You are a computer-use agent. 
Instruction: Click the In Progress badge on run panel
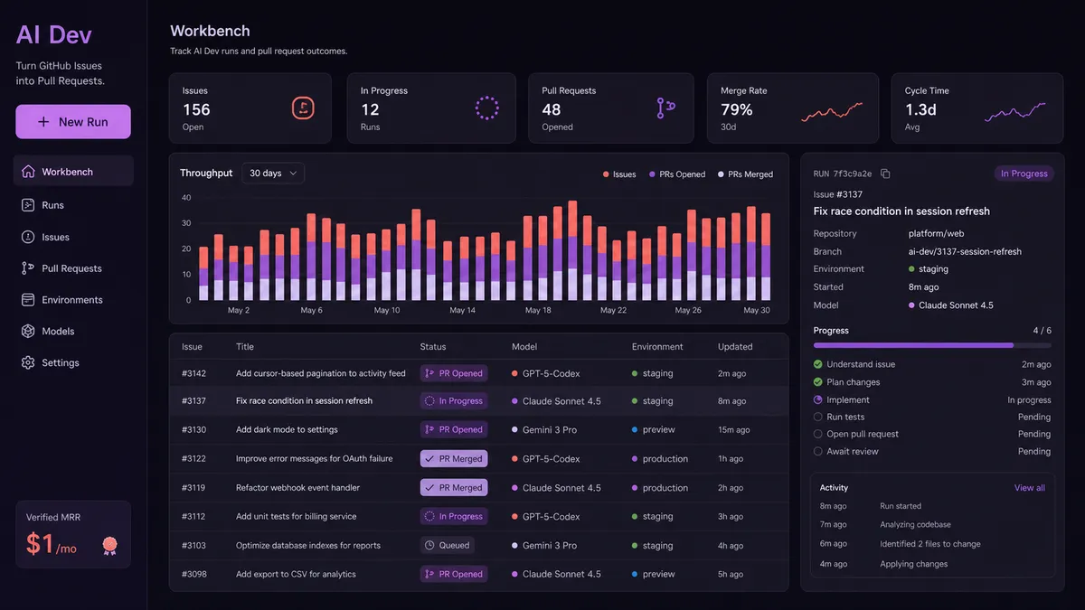[1024, 174]
